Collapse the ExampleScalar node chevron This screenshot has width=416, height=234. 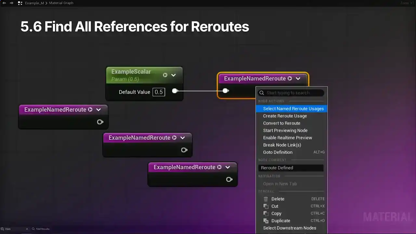pyautogui.click(x=174, y=75)
